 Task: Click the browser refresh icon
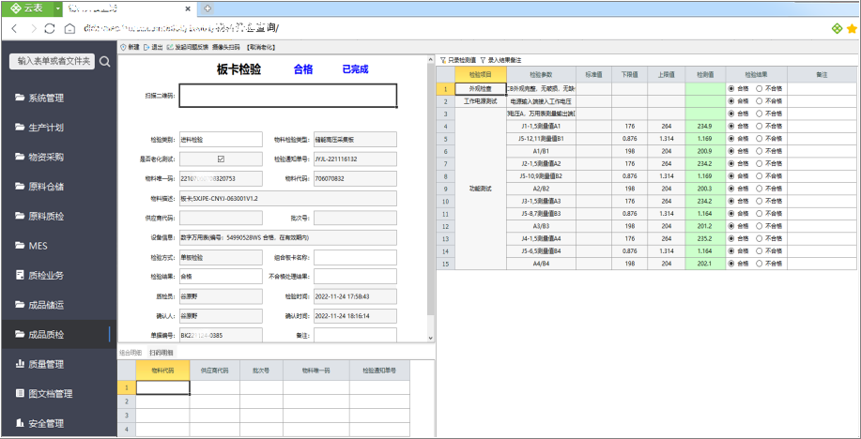pos(50,28)
